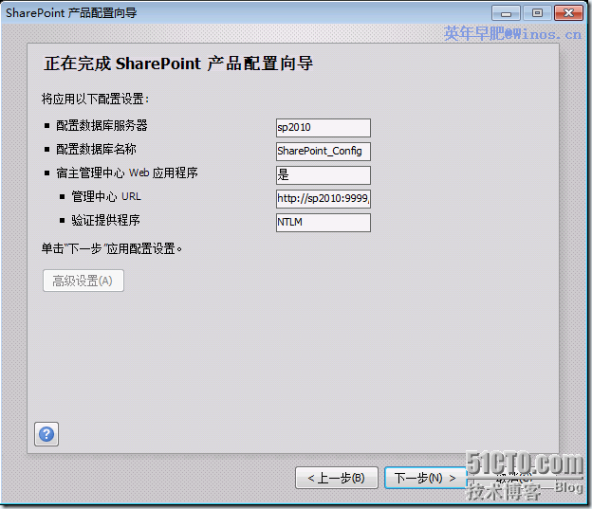Viewport: 592px width, 509px height.
Task: Click the label 配置数据库服务器
Action: click(x=102, y=126)
